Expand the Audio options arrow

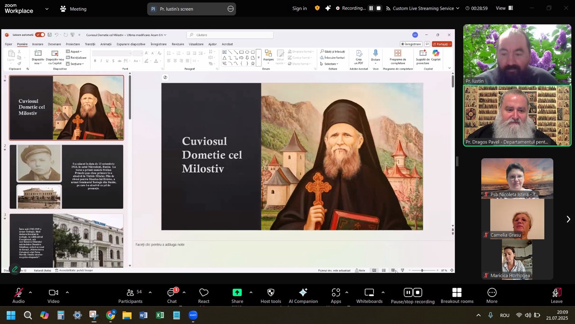30,293
